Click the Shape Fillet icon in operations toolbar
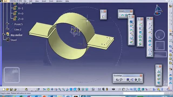The image size is (173, 97). (131, 34)
